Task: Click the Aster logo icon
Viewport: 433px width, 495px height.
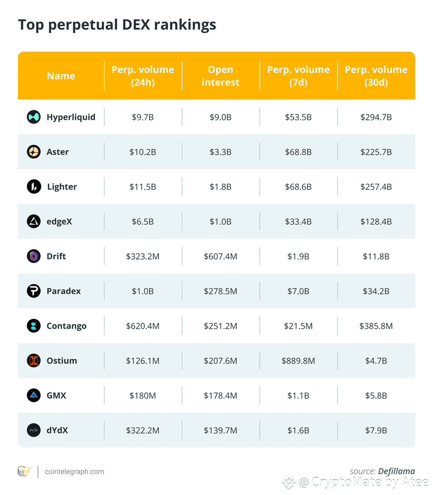Action: coord(33,152)
